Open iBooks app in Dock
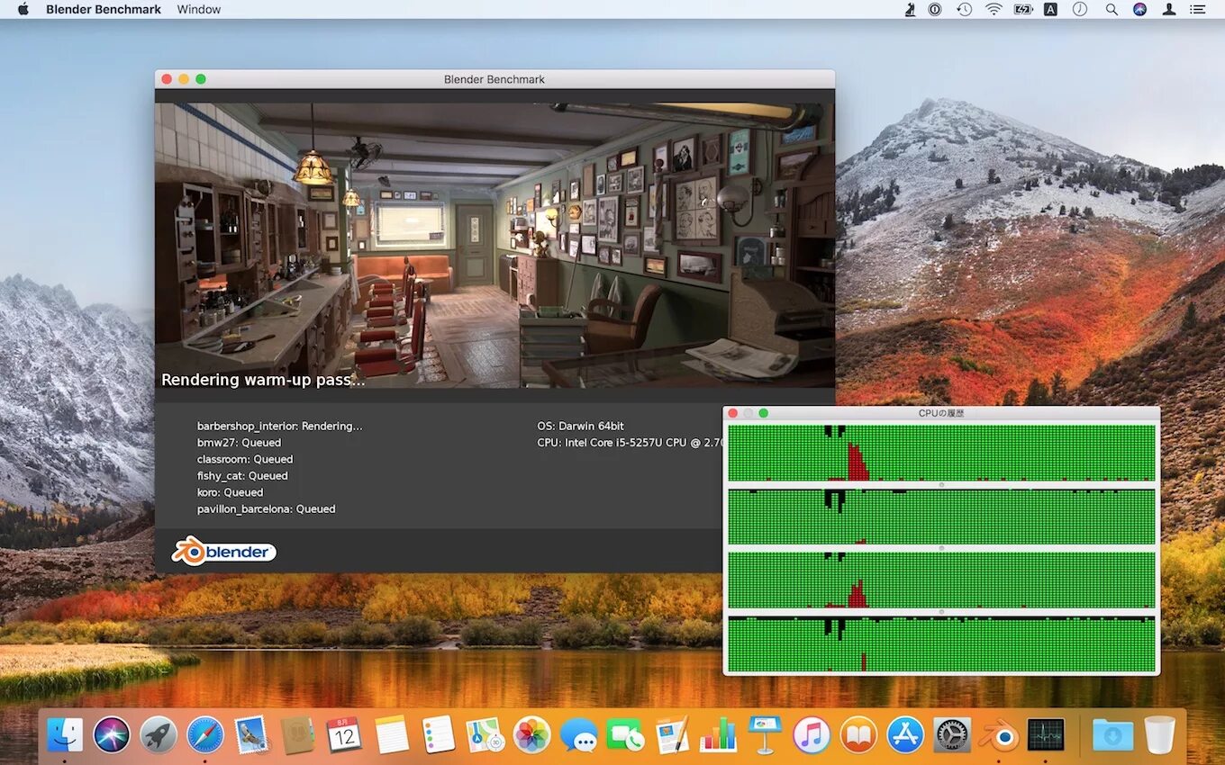The height and width of the screenshot is (765, 1225). pos(858,734)
